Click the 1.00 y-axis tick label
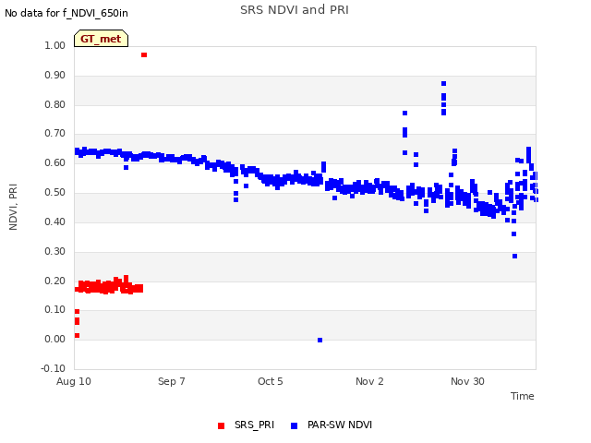Image resolution: width=591 pixels, height=443 pixels. (x=55, y=46)
